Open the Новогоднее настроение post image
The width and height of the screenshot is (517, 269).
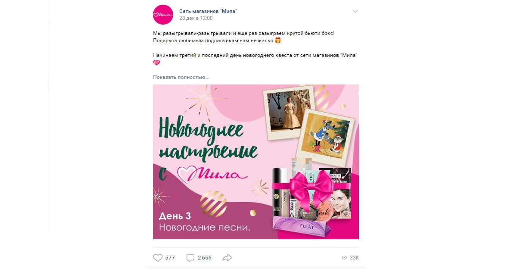(x=256, y=162)
